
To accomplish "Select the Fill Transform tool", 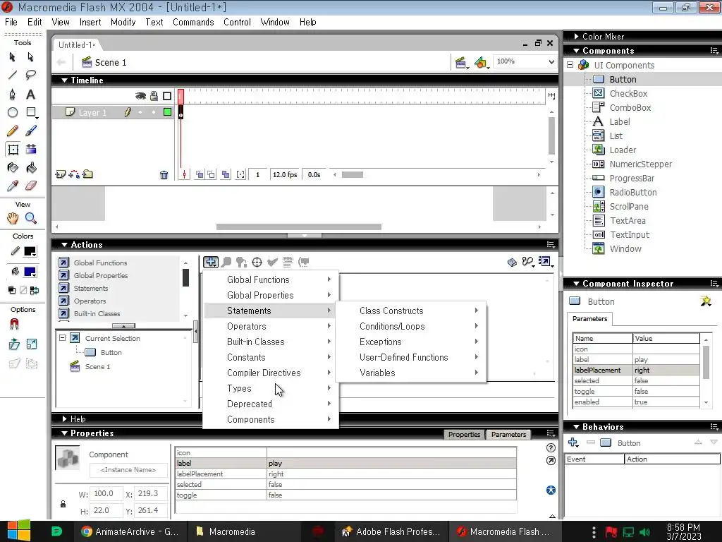I will tap(30, 150).
